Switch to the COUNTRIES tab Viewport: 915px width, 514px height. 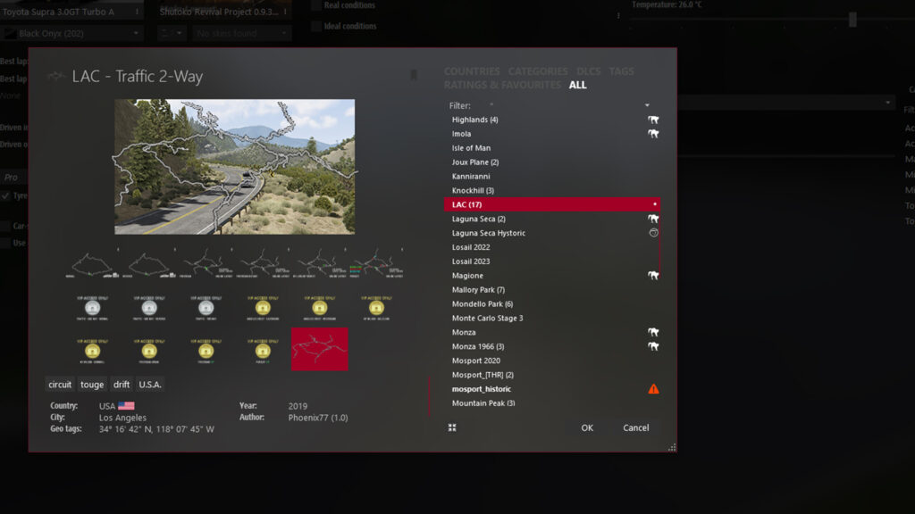click(472, 71)
